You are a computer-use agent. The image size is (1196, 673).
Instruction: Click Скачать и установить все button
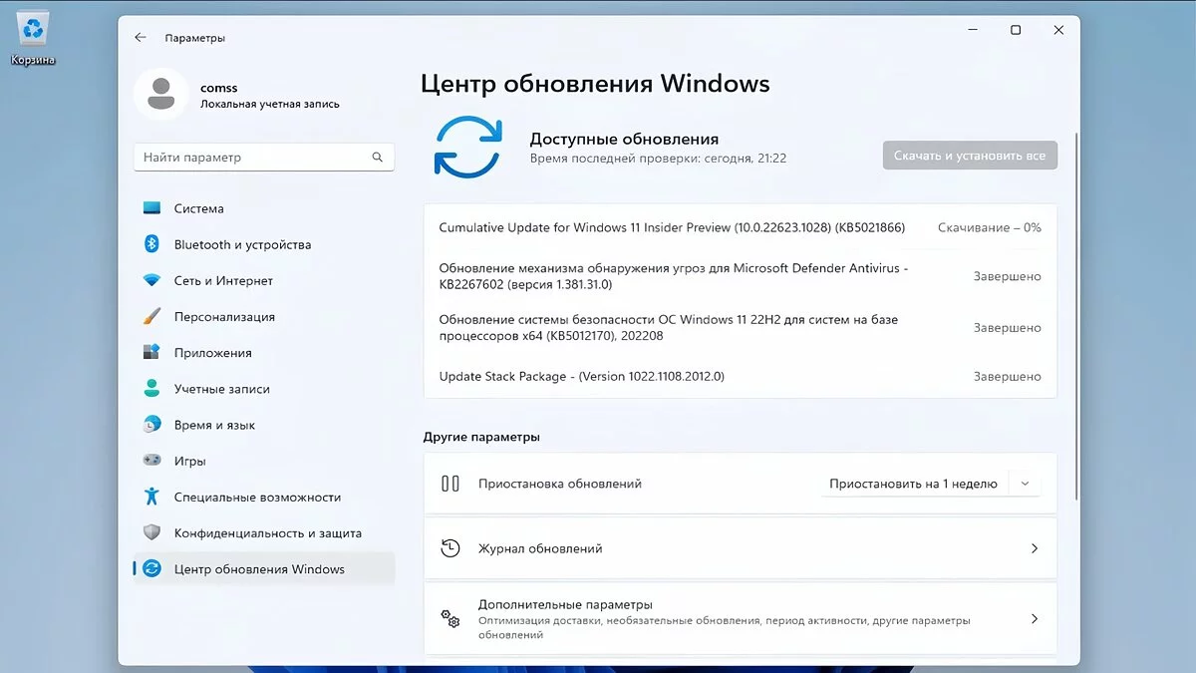point(970,156)
